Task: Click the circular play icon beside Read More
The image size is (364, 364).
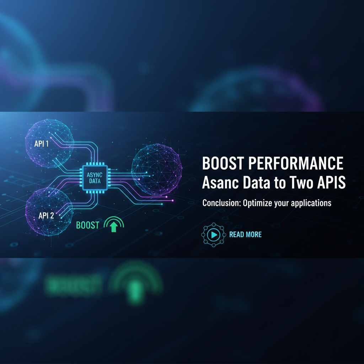Action: (x=214, y=235)
